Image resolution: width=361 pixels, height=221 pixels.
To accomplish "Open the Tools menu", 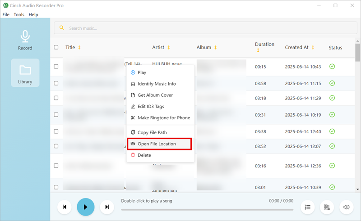I will coord(19,15).
